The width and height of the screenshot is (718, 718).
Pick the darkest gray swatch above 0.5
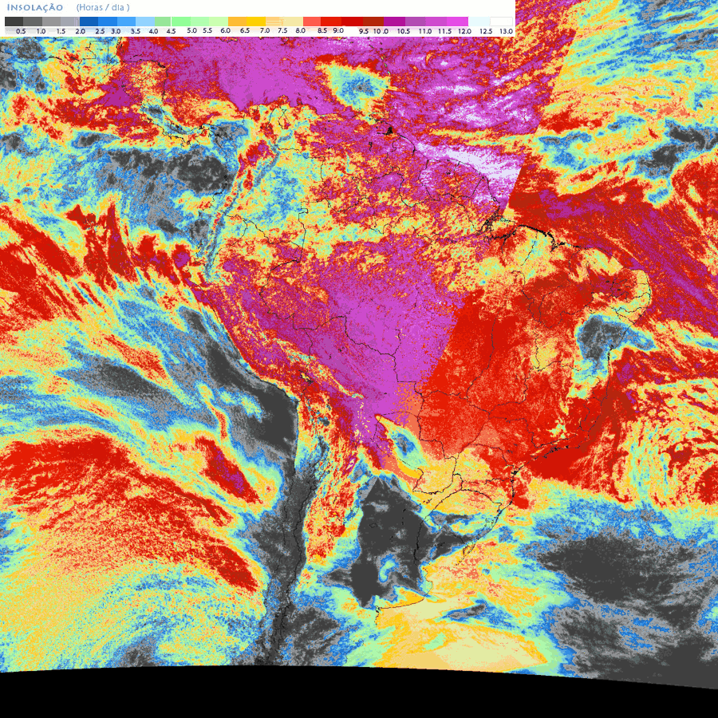(x=14, y=22)
